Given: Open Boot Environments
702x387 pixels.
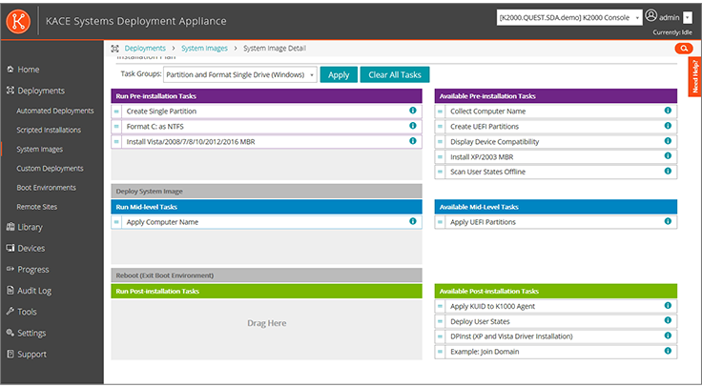Looking at the screenshot, I should point(46,188).
